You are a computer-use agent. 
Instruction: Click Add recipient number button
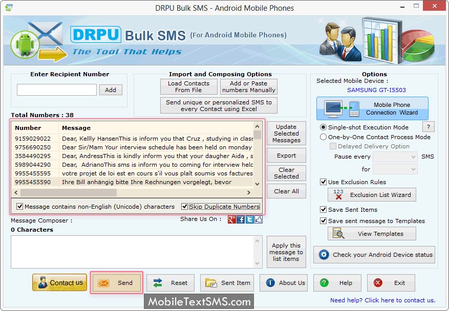(x=111, y=90)
